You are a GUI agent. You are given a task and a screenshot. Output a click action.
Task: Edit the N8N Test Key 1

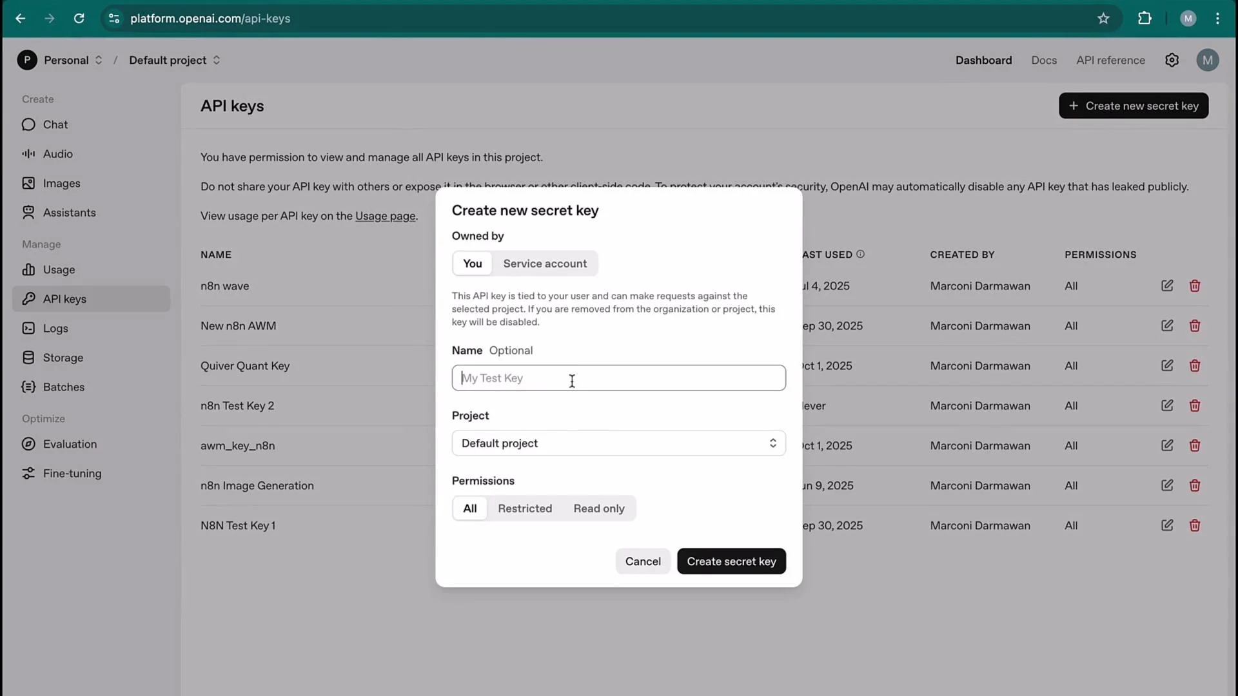point(1167,525)
